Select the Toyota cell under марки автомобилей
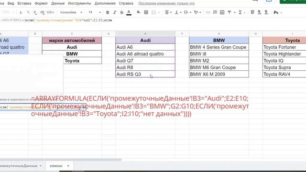 pos(72,61)
